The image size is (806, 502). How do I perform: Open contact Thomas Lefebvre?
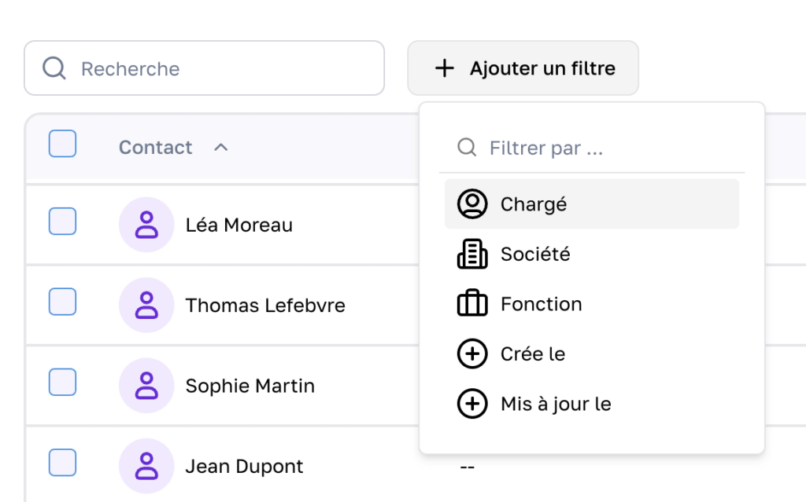(x=264, y=305)
